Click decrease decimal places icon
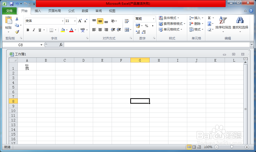 (x=144, y=32)
